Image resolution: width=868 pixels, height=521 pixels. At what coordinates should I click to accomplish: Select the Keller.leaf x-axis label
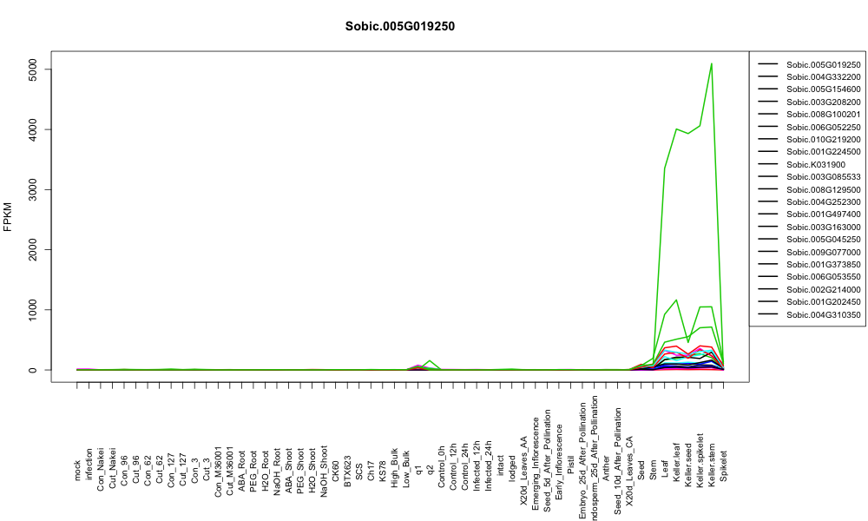tap(676, 465)
